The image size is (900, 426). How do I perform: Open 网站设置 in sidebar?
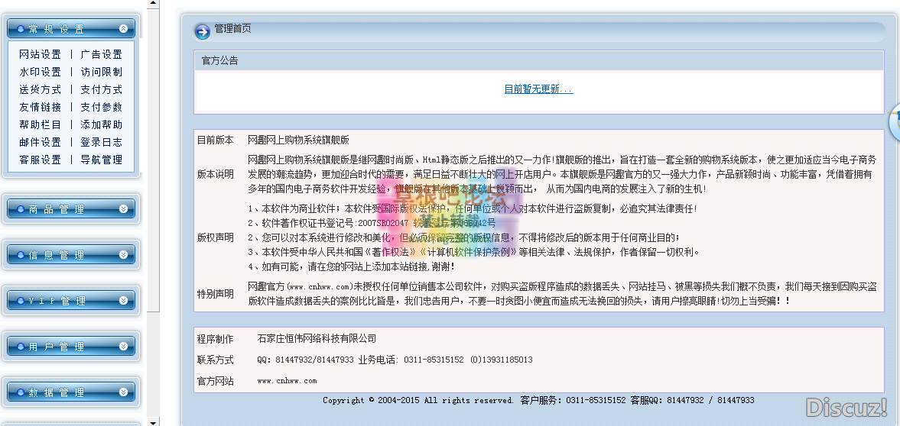pos(41,54)
